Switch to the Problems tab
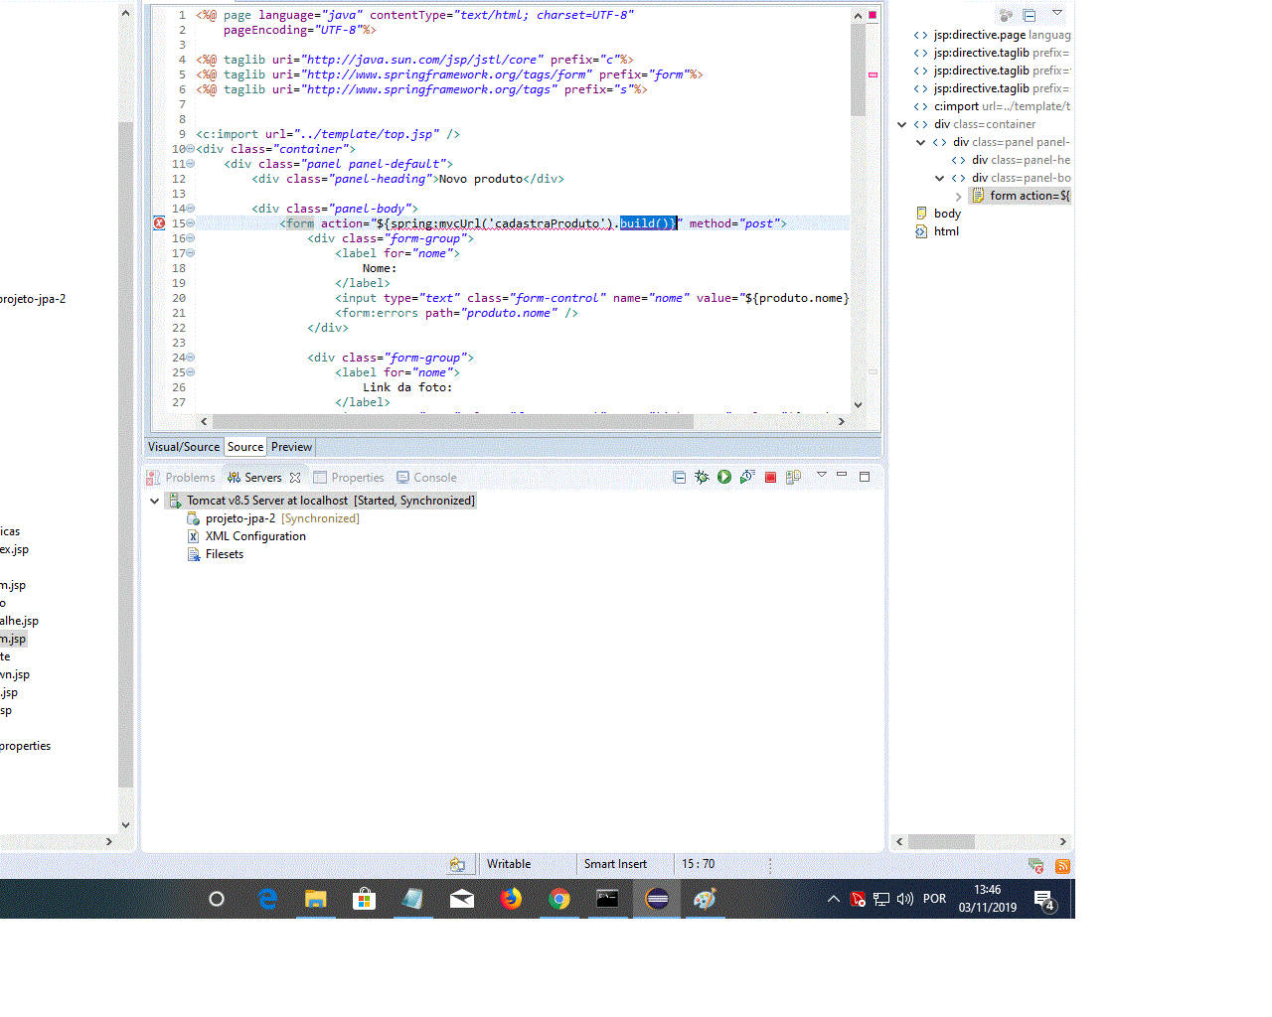Image resolution: width=1272 pixels, height=1017 pixels. click(180, 478)
